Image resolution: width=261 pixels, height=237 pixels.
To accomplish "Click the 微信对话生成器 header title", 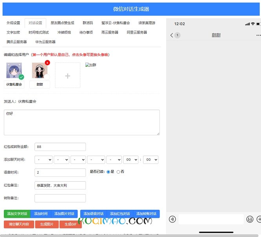I will coord(131,9).
